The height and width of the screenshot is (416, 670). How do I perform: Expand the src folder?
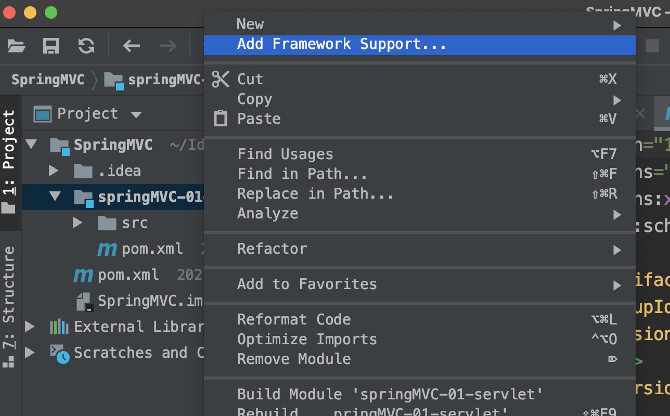tap(78, 223)
